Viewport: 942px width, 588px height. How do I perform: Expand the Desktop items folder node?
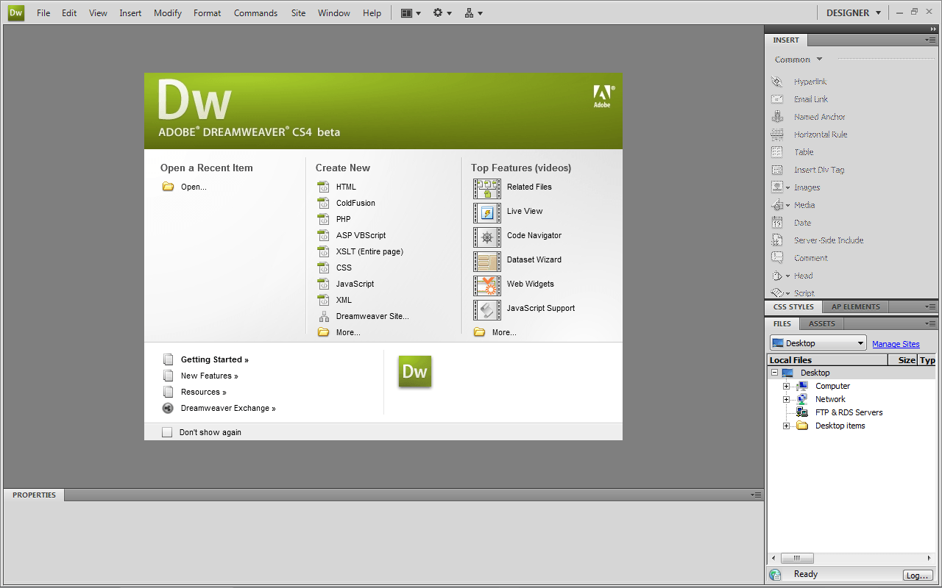pos(786,426)
